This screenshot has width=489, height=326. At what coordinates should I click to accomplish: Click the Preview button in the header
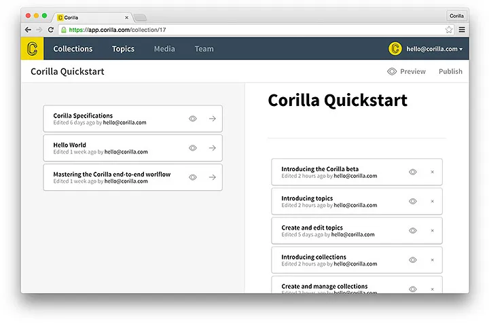pyautogui.click(x=406, y=71)
